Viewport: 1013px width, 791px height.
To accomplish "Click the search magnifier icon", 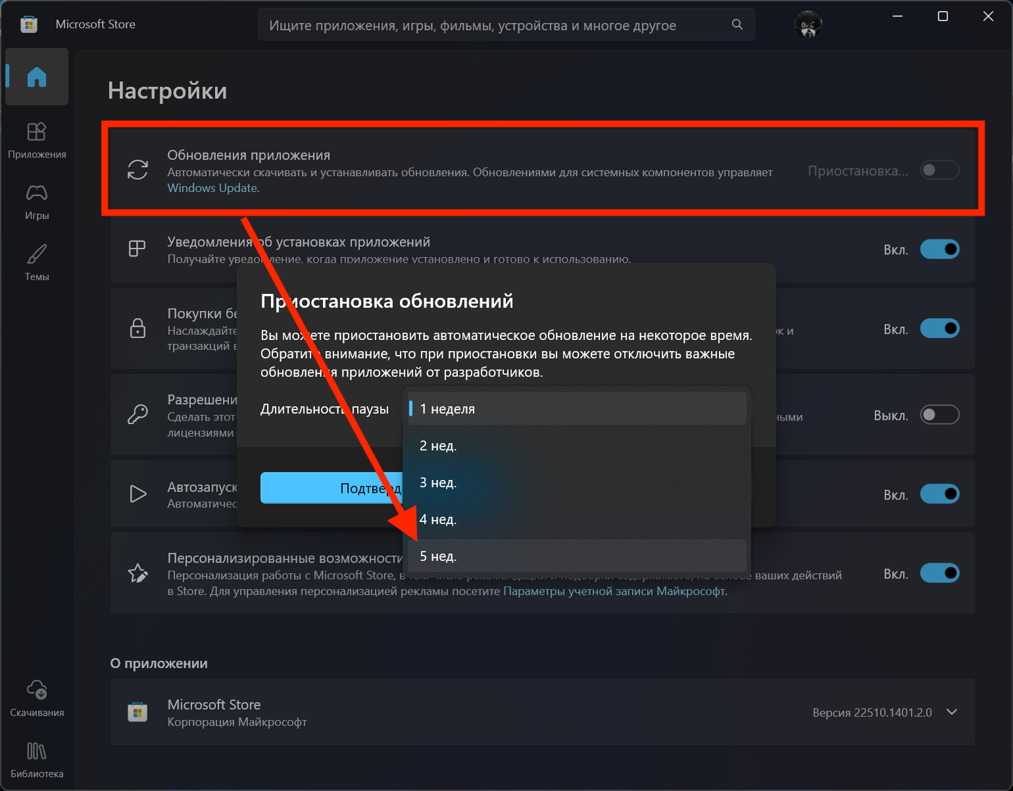I will (737, 24).
